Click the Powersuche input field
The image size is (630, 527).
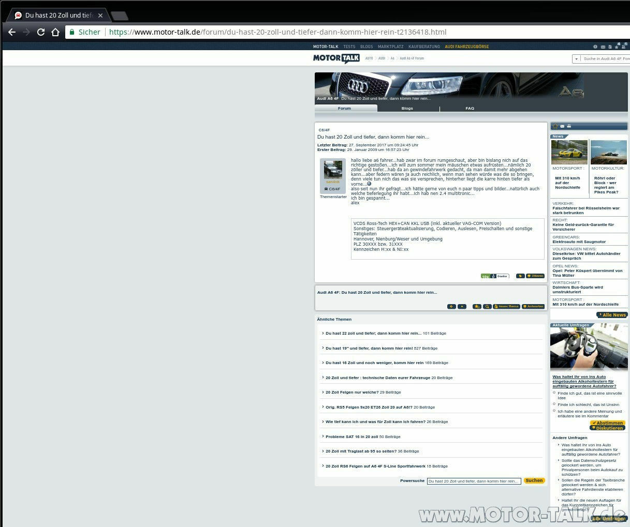tap(474, 480)
